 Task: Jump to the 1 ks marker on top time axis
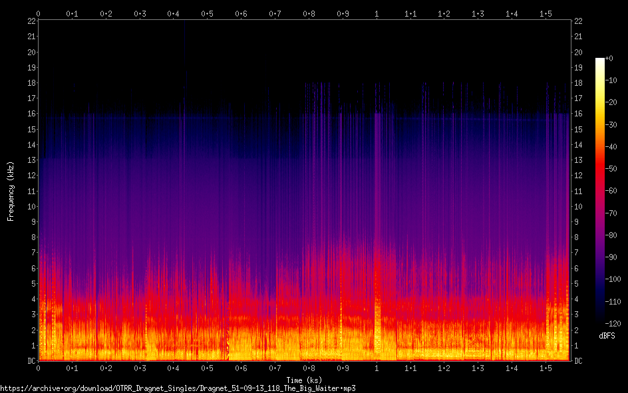point(377,13)
